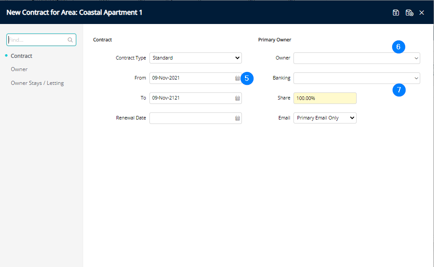
Task: Click into the Find search field
Action: point(37,40)
